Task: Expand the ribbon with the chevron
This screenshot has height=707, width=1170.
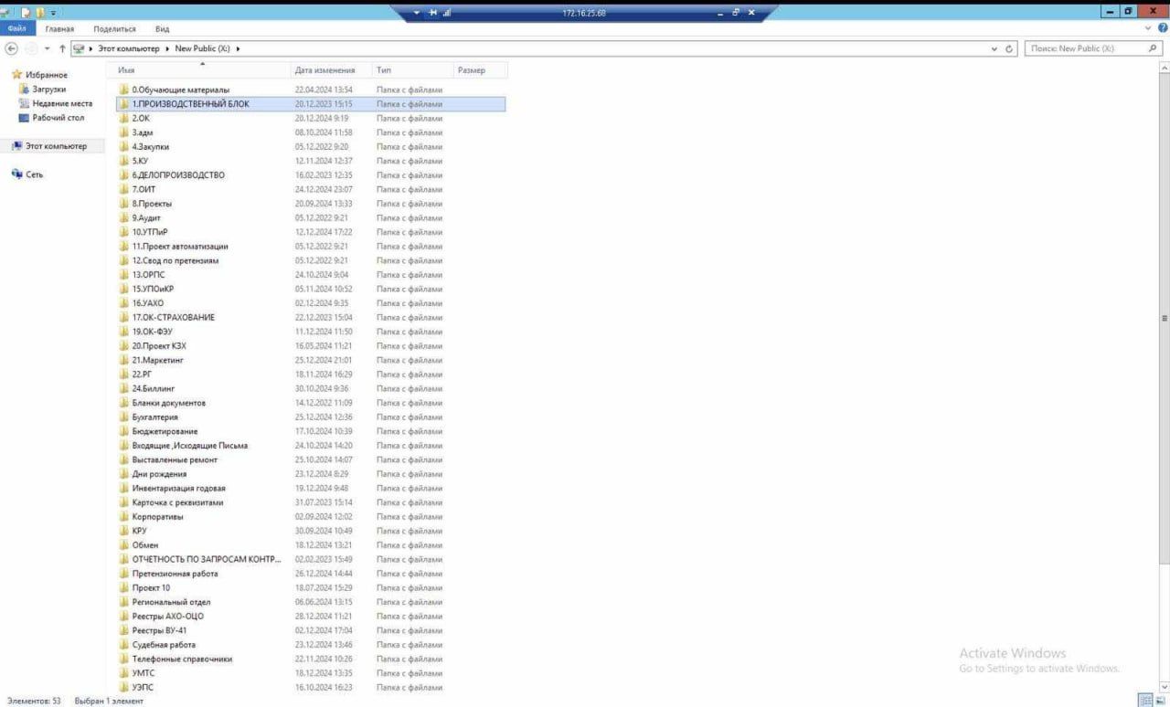Action: pyautogui.click(x=1150, y=28)
